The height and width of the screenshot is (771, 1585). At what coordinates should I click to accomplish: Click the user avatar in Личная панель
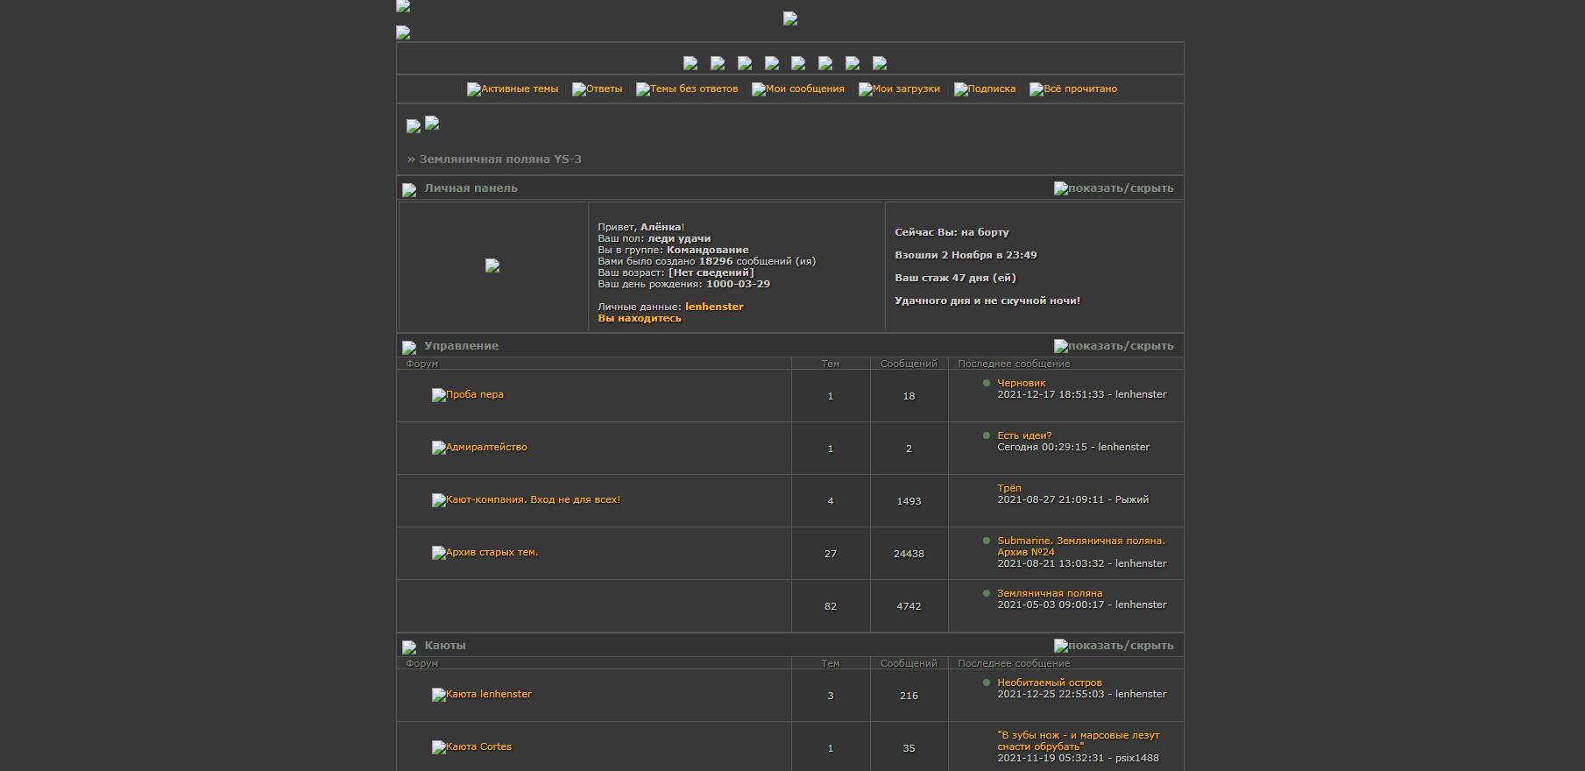(492, 266)
